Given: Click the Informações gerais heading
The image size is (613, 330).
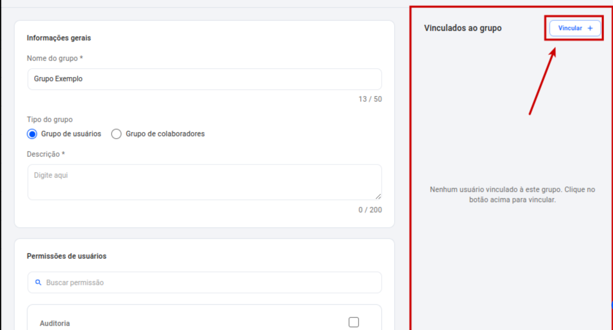Looking at the screenshot, I should (59, 38).
